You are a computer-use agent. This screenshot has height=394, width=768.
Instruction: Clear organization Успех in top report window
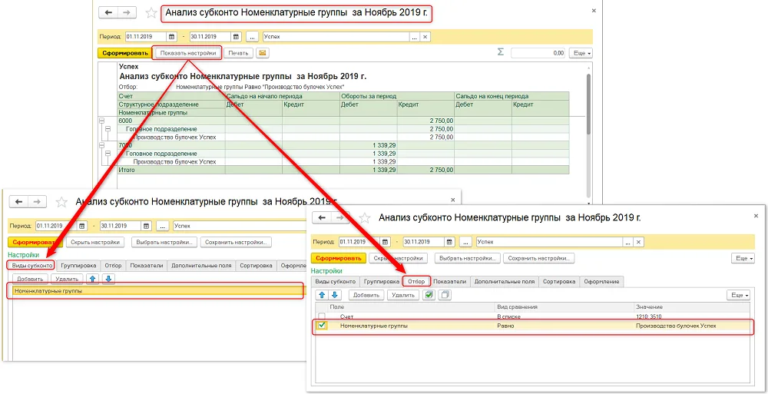(x=425, y=37)
